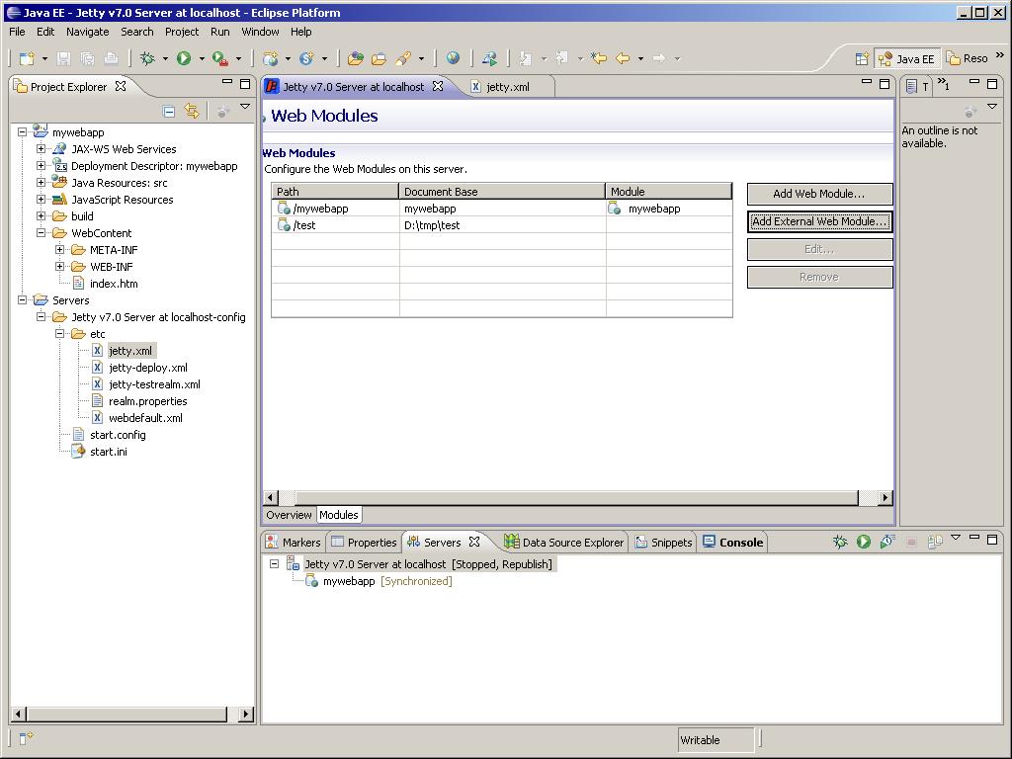Viewport: 1012px width, 759px height.
Task: Start server in debug mode from Servers view
Action: click(840, 542)
